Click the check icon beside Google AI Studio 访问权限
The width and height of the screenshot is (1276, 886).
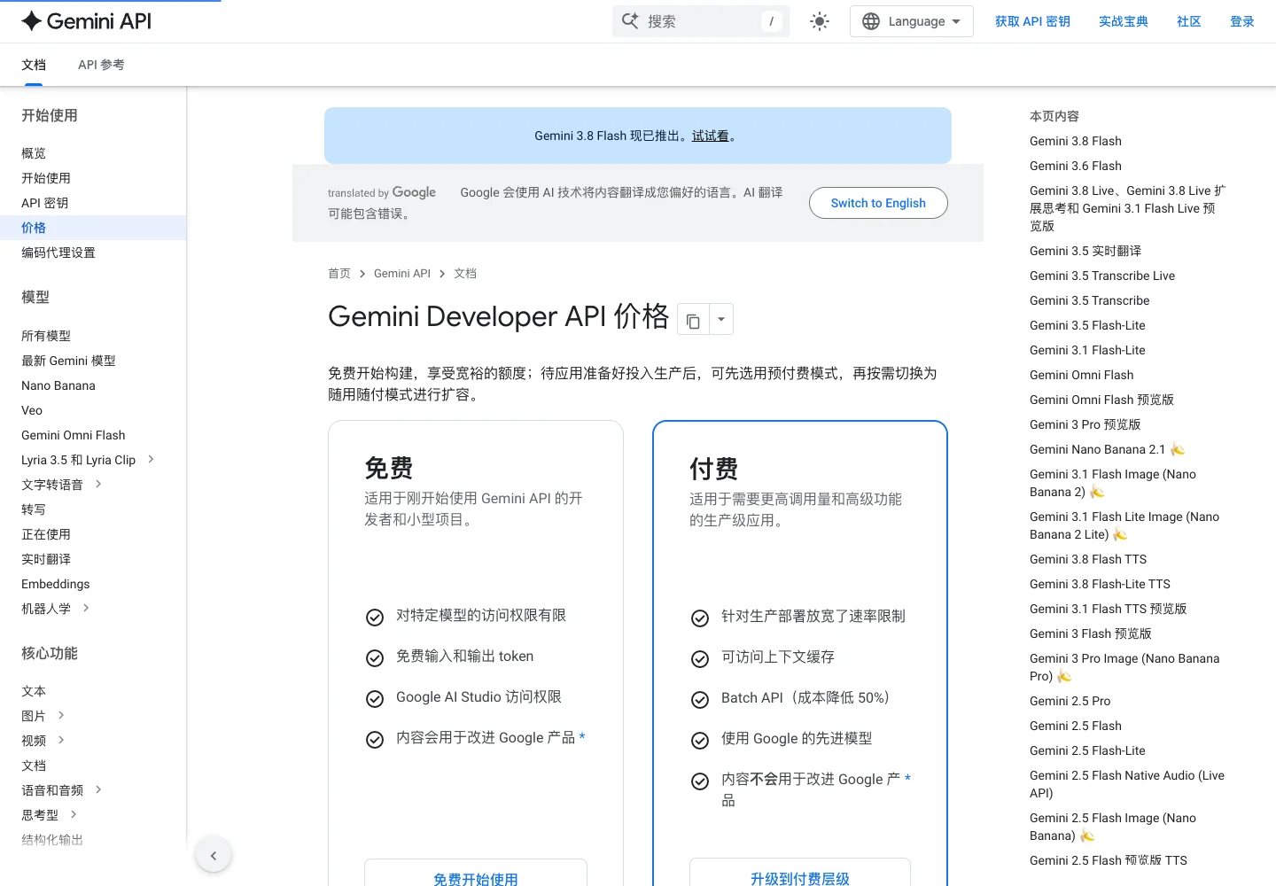(375, 699)
